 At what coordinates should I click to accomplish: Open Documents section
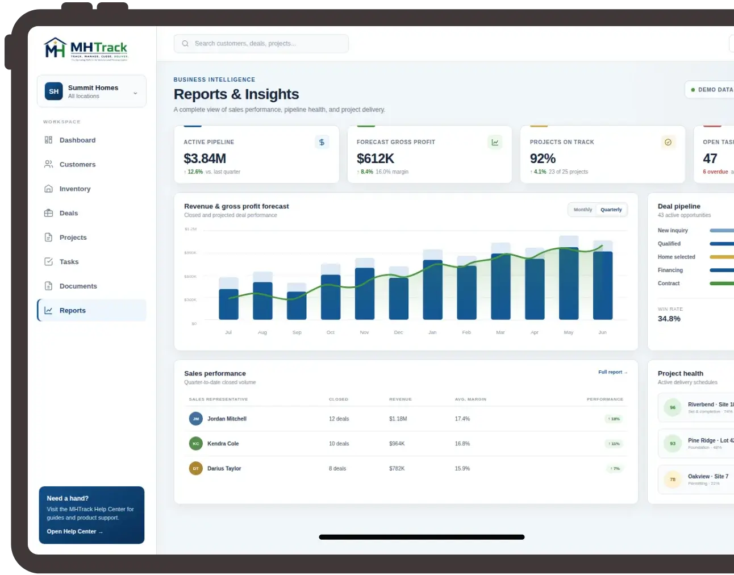[91, 286]
